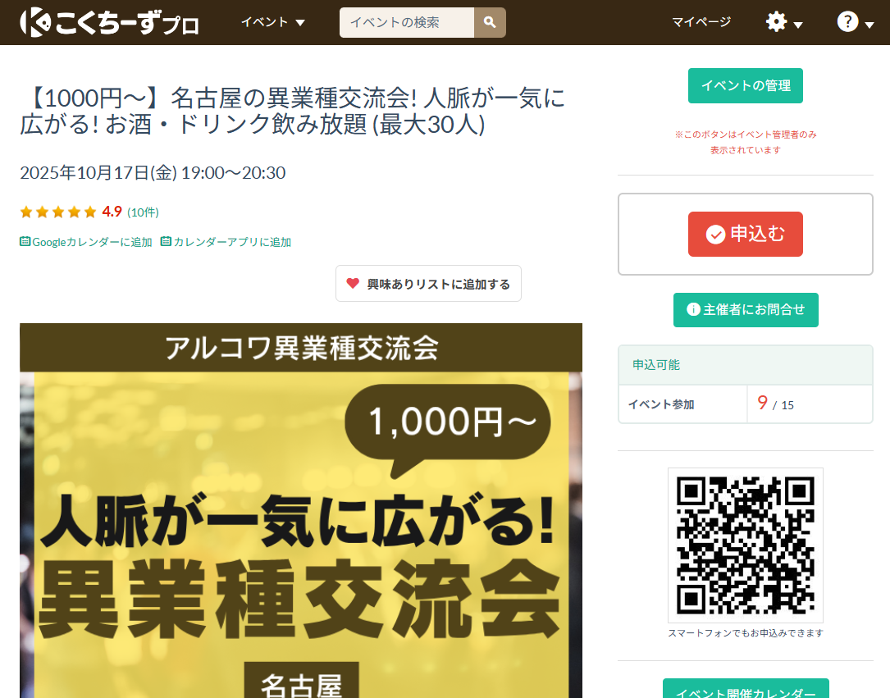Screen dimensions: 890x698
Task: Open the 10件 reviews link
Action: click(143, 212)
